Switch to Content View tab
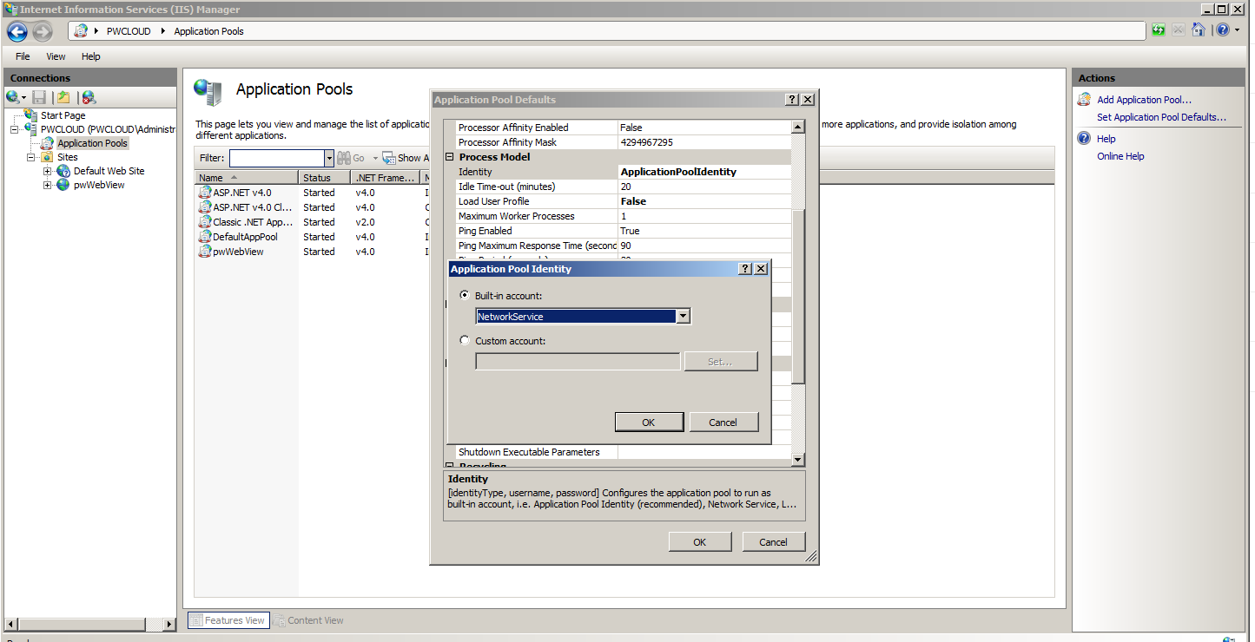The height and width of the screenshot is (642, 1255). (308, 620)
